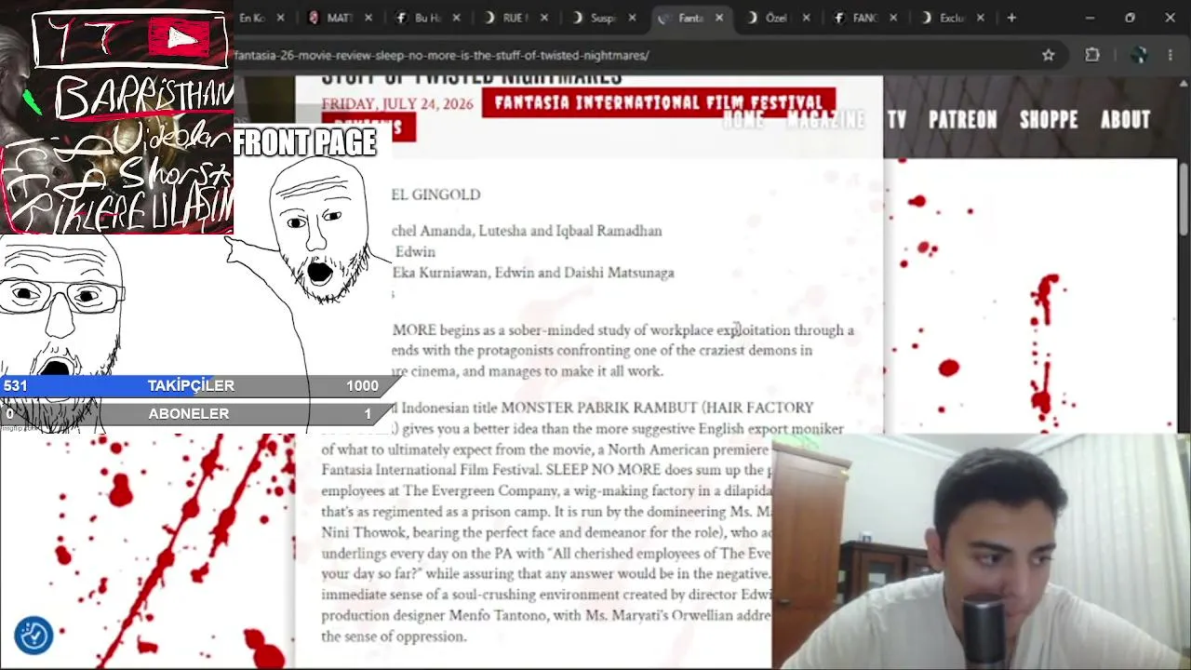Close the "MATI" browser tab

tap(368, 18)
